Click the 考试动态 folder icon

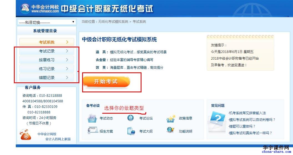(92, 118)
